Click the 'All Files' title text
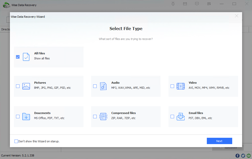 40,53
